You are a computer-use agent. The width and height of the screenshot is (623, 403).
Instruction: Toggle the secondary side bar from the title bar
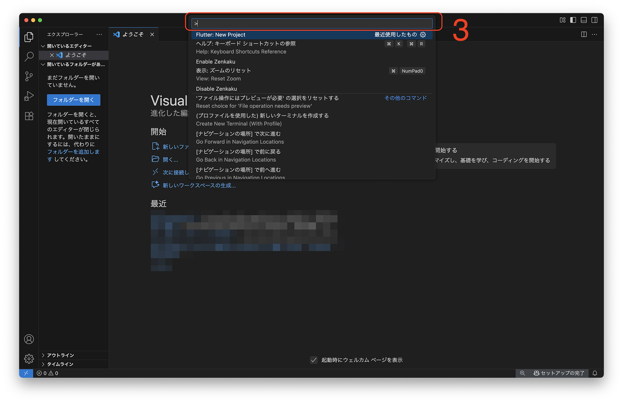(594, 20)
